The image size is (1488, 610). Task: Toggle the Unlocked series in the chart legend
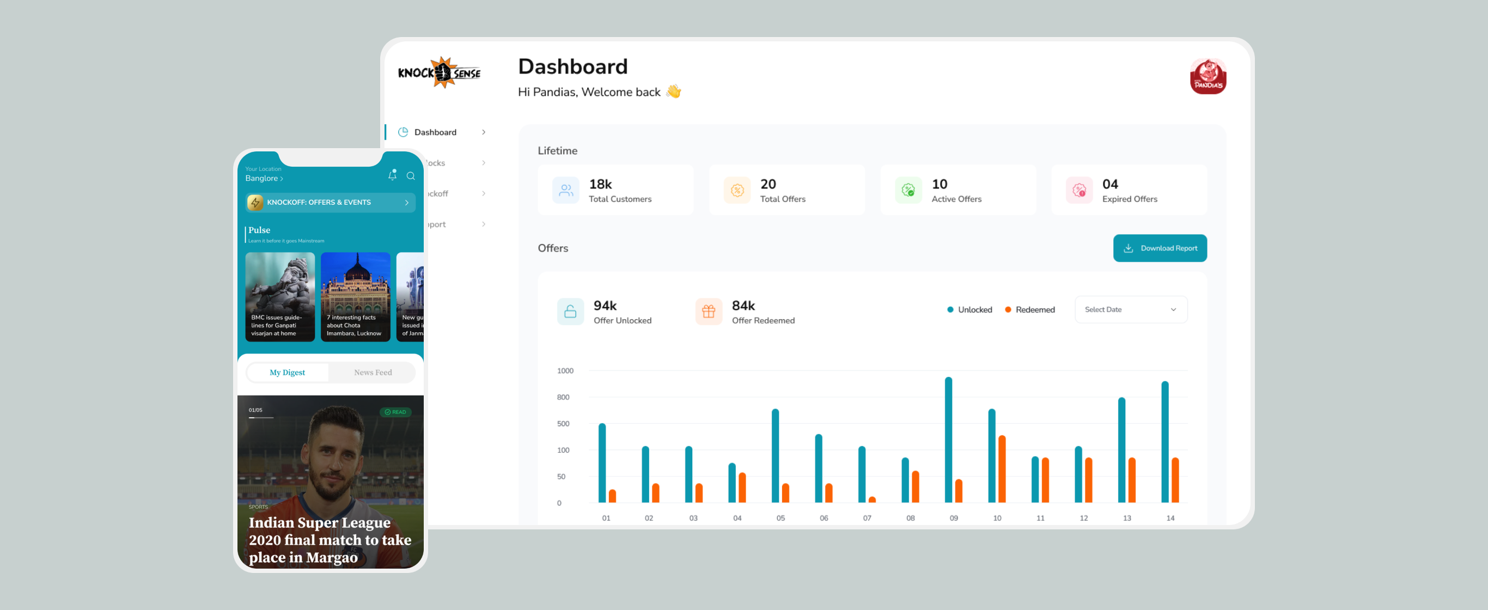point(969,309)
